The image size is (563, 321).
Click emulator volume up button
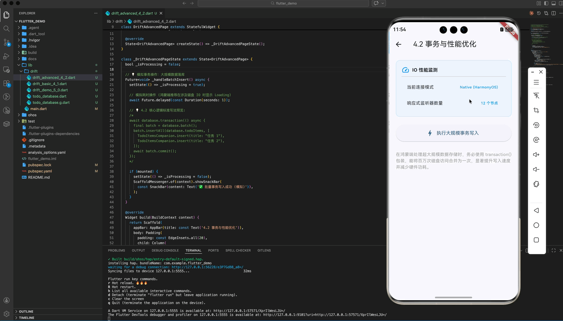click(536, 155)
